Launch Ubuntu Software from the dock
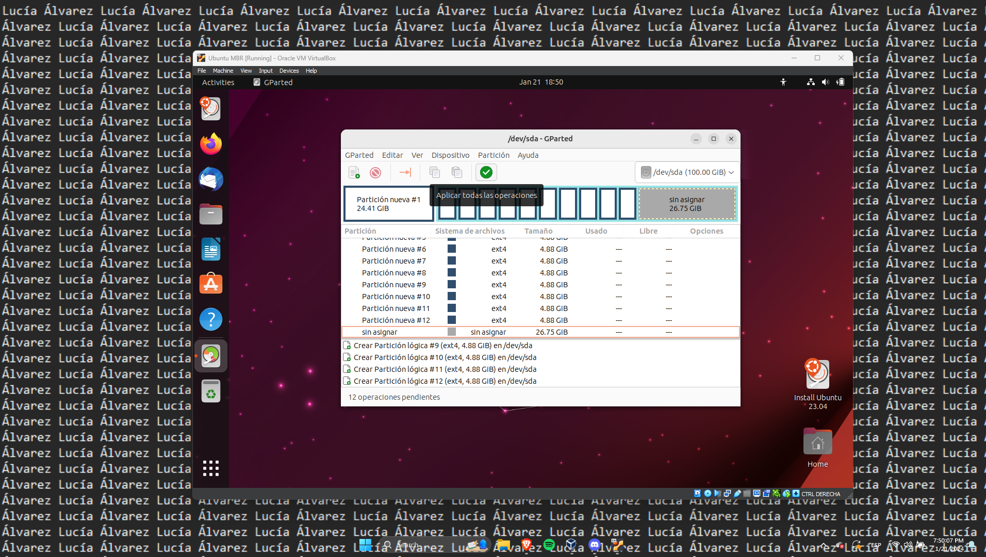 [x=211, y=284]
